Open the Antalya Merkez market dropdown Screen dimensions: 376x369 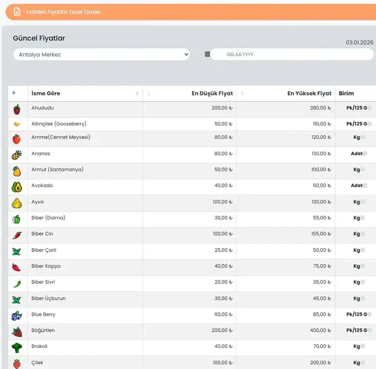(x=102, y=54)
